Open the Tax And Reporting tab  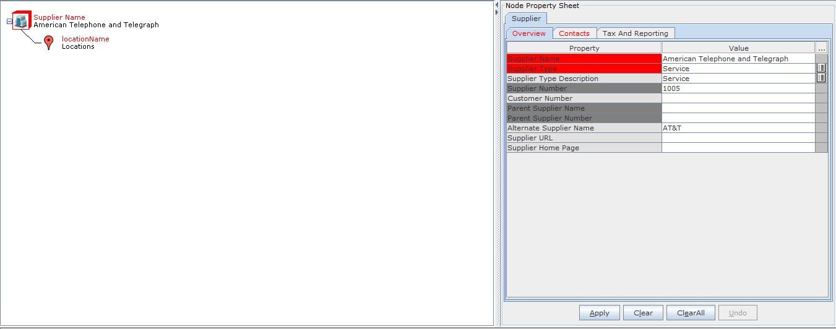coord(636,33)
